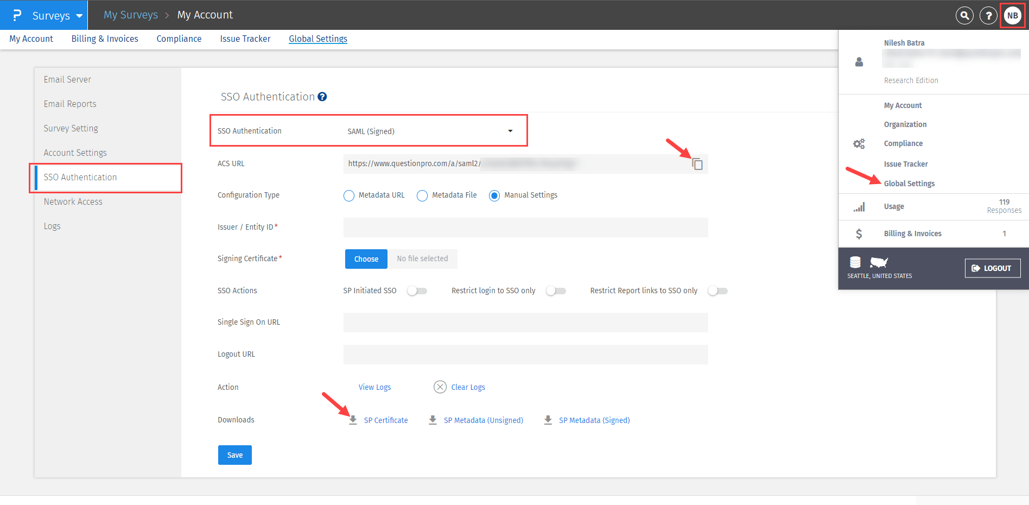Image resolution: width=1029 pixels, height=505 pixels.
Task: Open Survey Setting in sidebar
Action: pyautogui.click(x=71, y=128)
